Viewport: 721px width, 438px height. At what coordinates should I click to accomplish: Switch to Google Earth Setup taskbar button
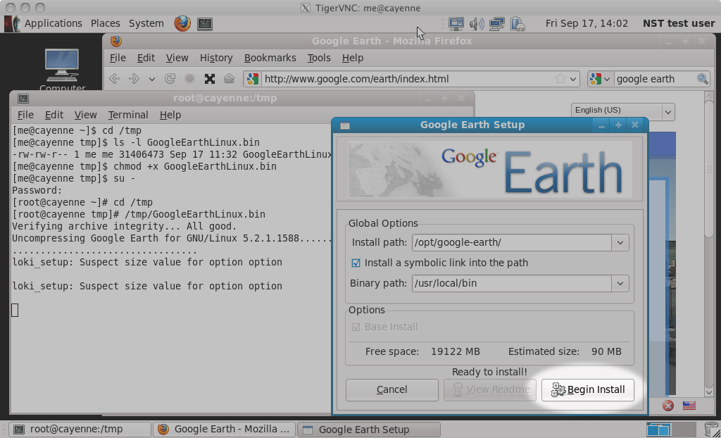tap(369, 430)
